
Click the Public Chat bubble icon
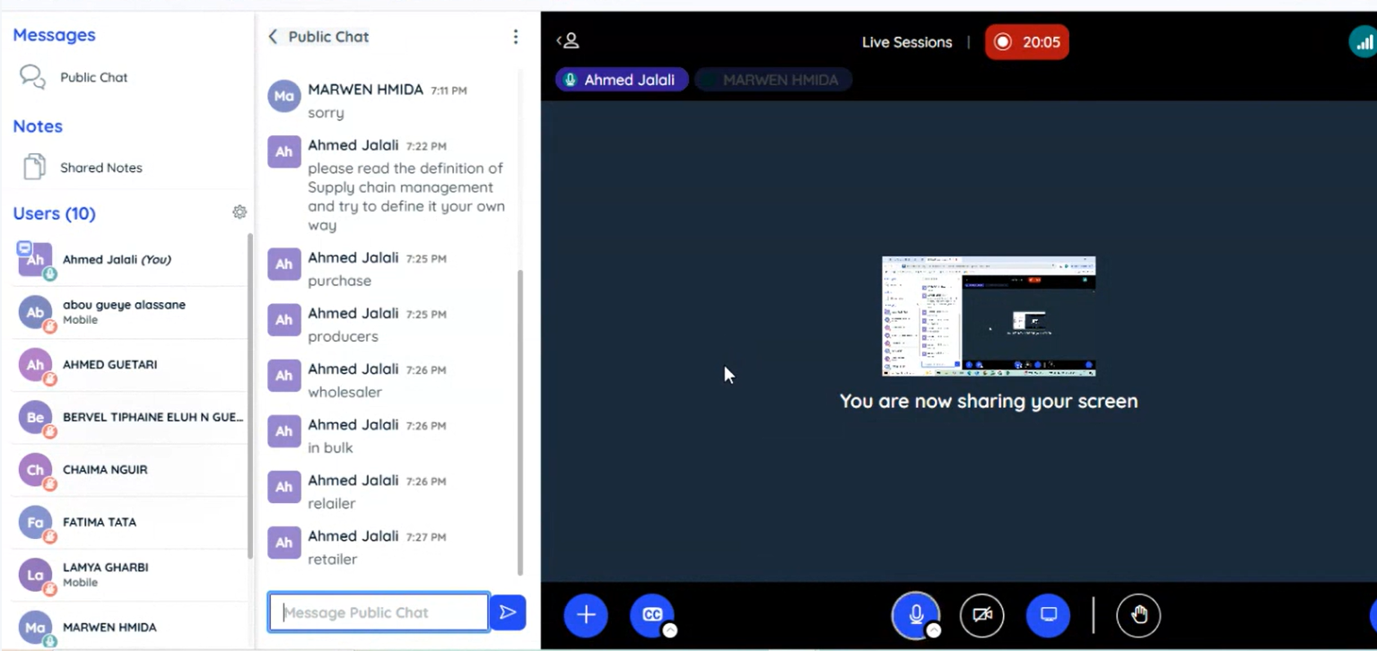coord(33,77)
